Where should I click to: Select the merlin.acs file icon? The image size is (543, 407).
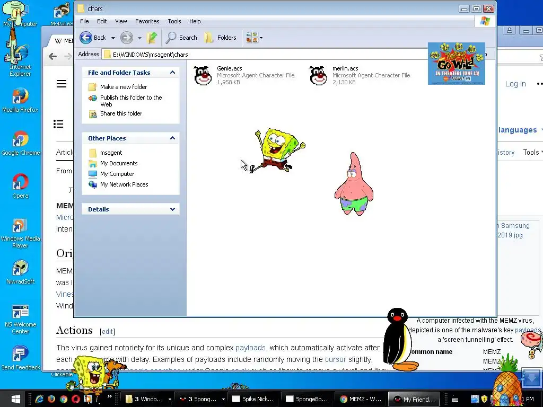pyautogui.click(x=318, y=75)
